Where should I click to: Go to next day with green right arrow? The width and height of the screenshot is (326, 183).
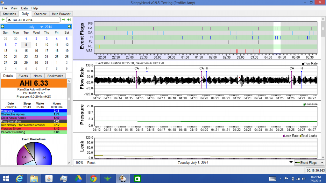coord(64,20)
